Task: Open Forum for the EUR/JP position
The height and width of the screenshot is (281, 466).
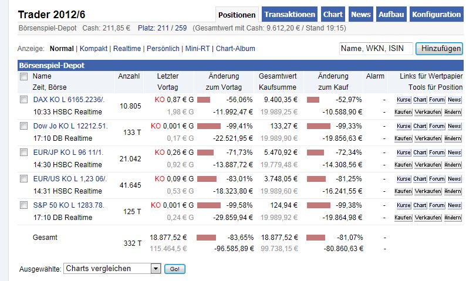Action: click(x=437, y=153)
